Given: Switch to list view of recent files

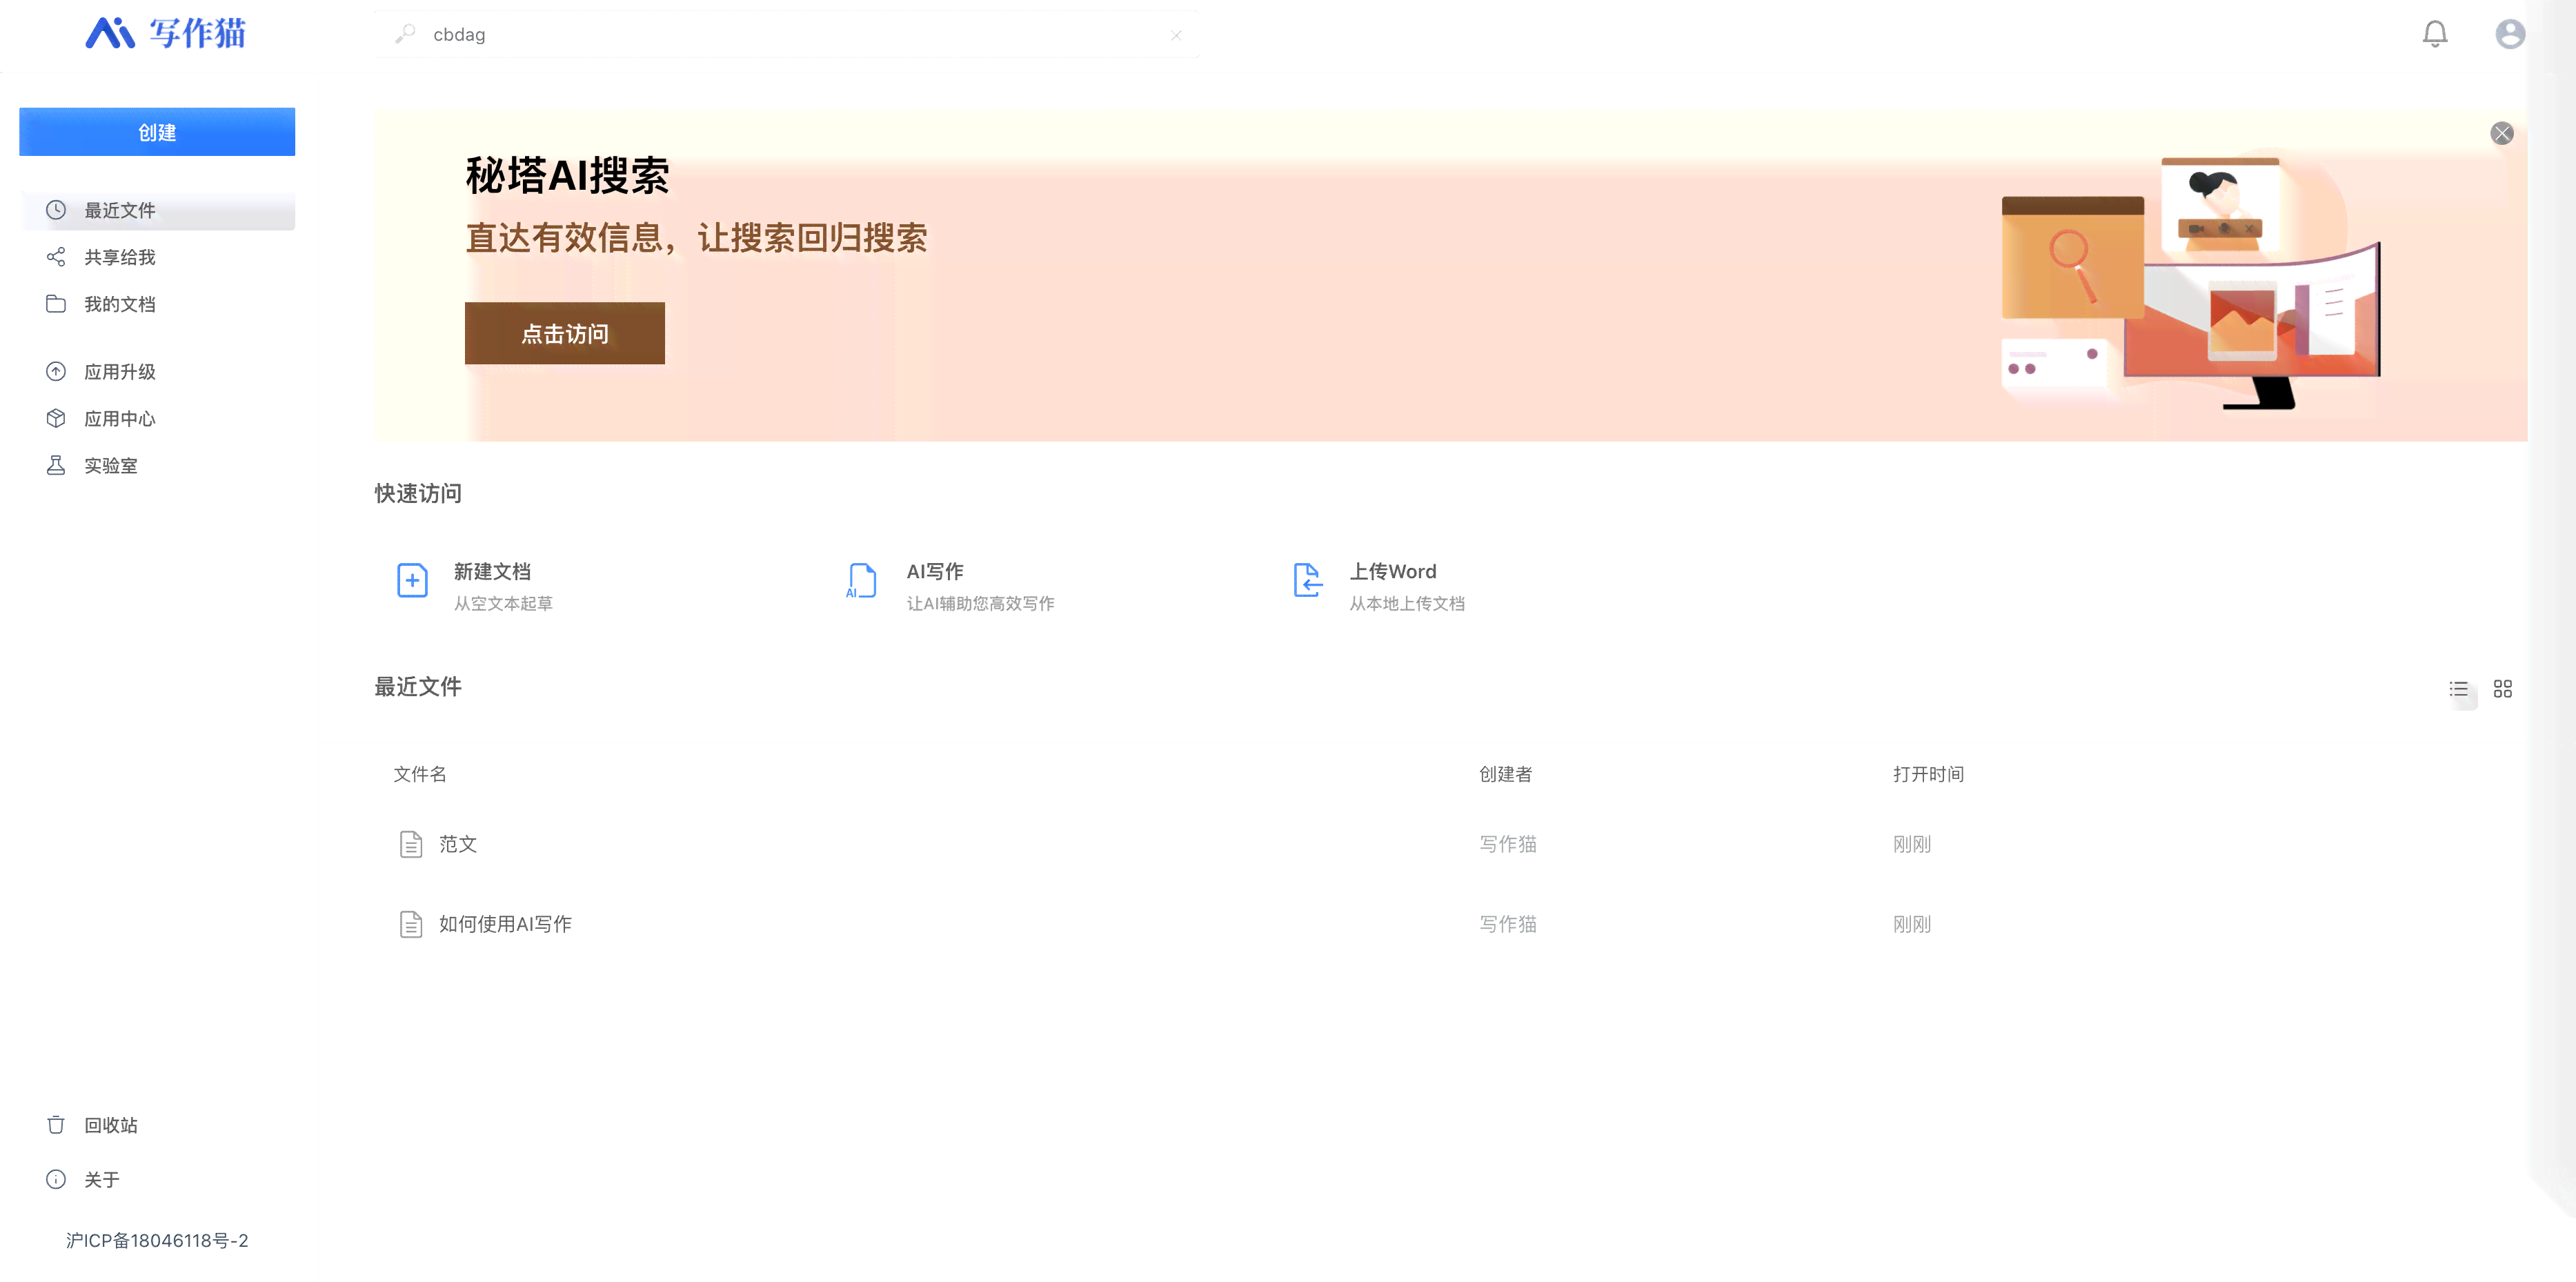Looking at the screenshot, I should click(2458, 689).
